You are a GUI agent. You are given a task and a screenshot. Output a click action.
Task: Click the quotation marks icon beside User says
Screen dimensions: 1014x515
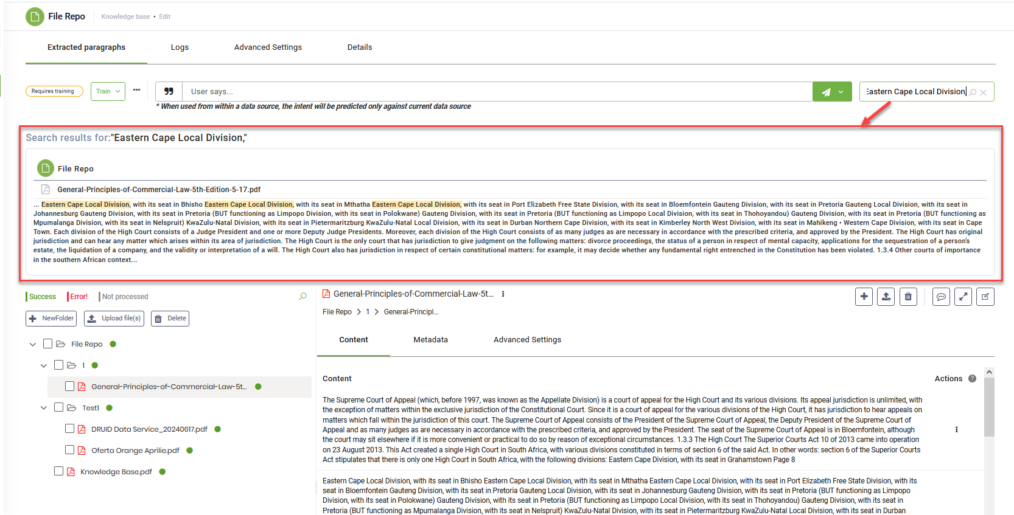pos(169,92)
